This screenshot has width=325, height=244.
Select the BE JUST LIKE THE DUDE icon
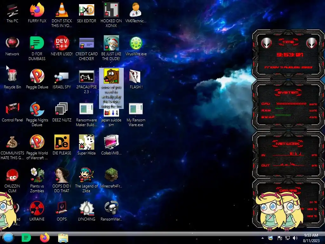click(111, 43)
